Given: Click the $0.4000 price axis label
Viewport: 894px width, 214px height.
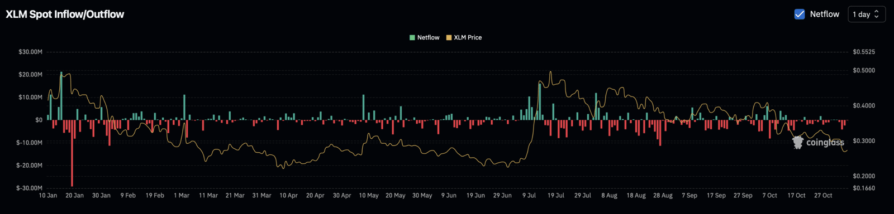Looking at the screenshot, I should (864, 106).
